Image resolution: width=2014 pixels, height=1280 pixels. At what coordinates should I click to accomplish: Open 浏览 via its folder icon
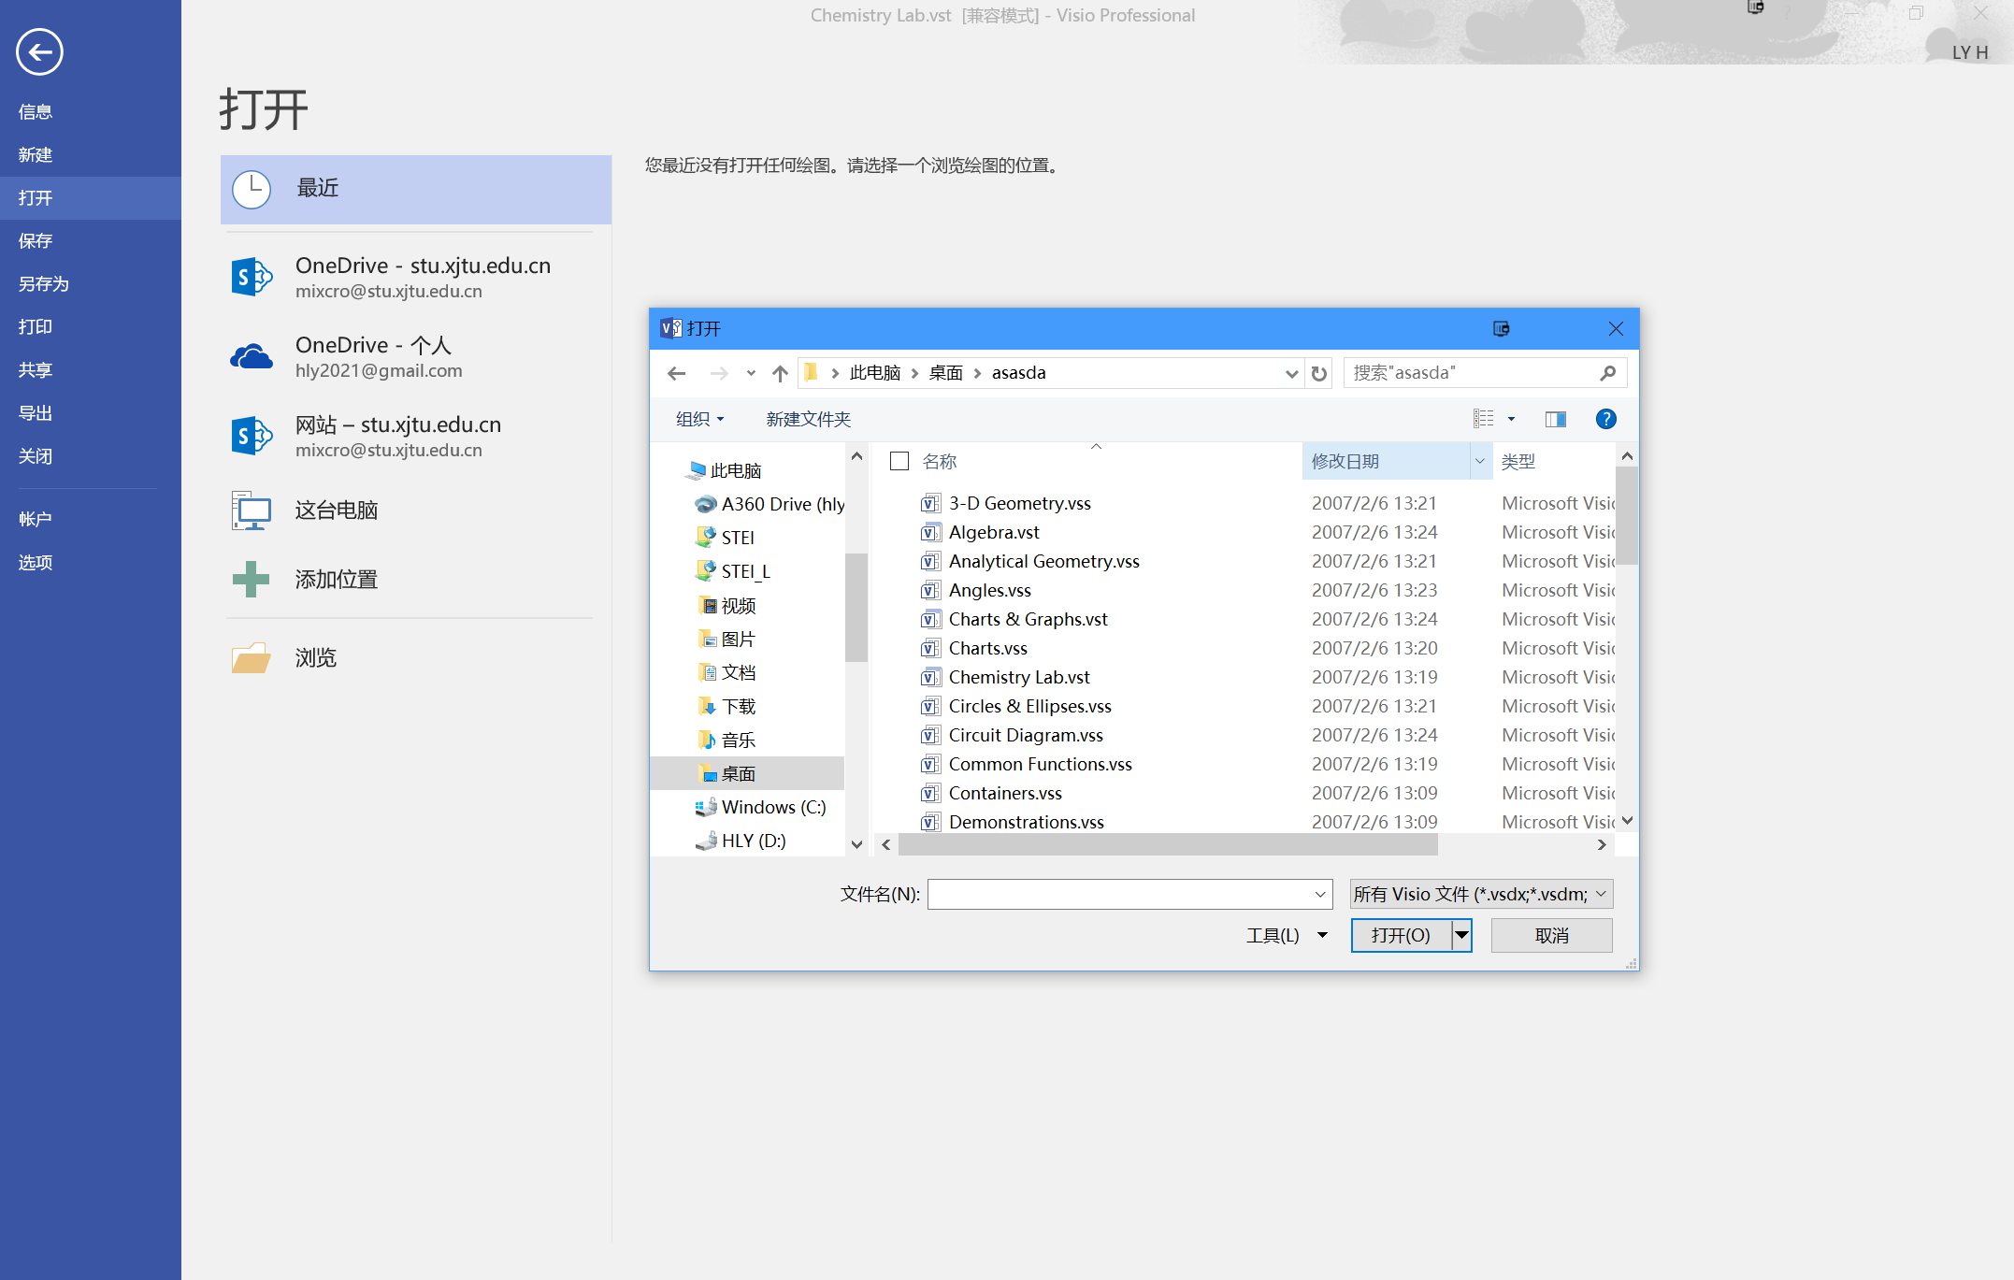click(251, 657)
